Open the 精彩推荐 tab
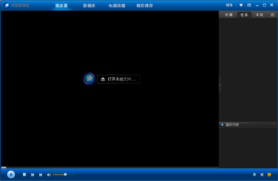 click(145, 6)
